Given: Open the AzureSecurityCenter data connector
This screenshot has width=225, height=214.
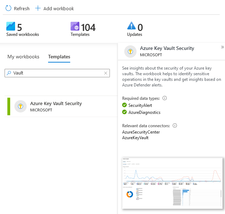Looking at the screenshot, I should pos(141,132).
